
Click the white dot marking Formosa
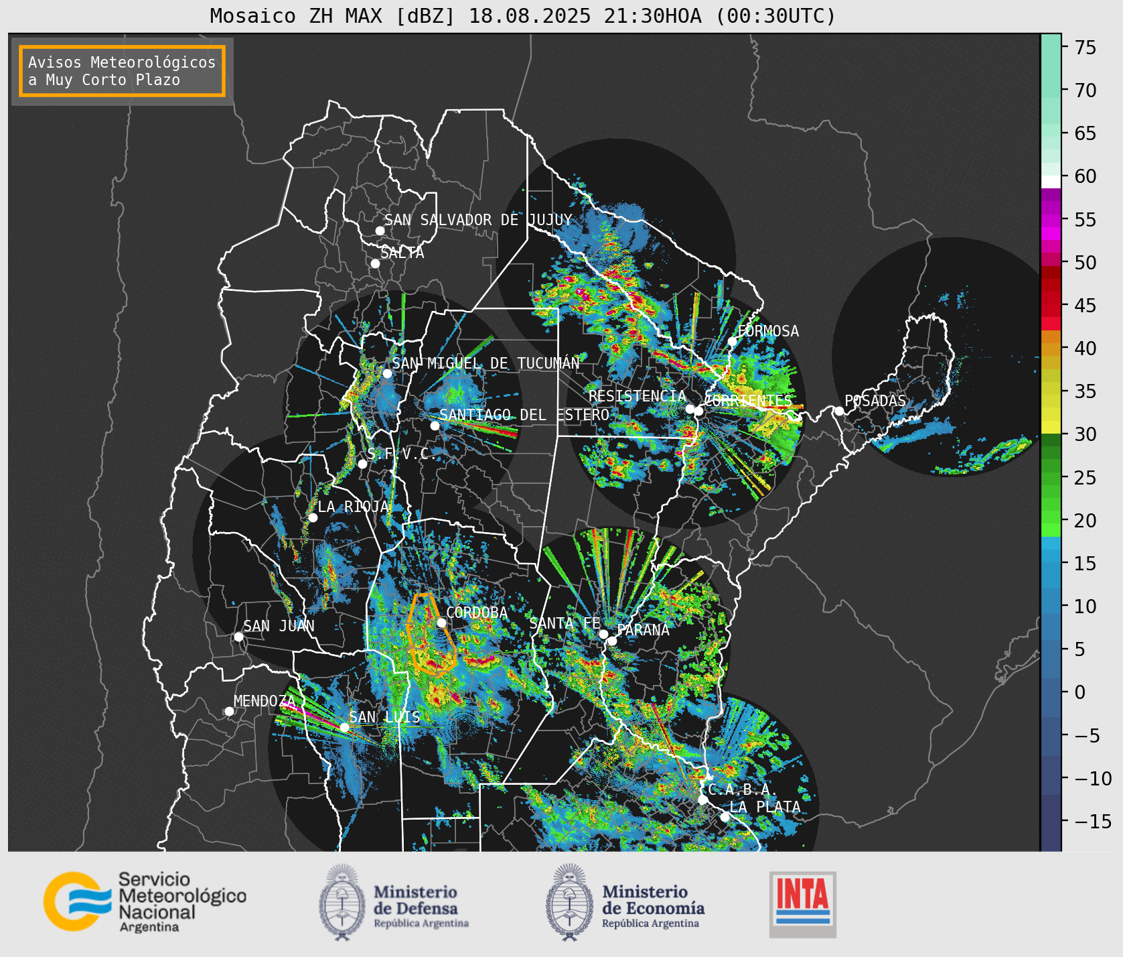[733, 341]
